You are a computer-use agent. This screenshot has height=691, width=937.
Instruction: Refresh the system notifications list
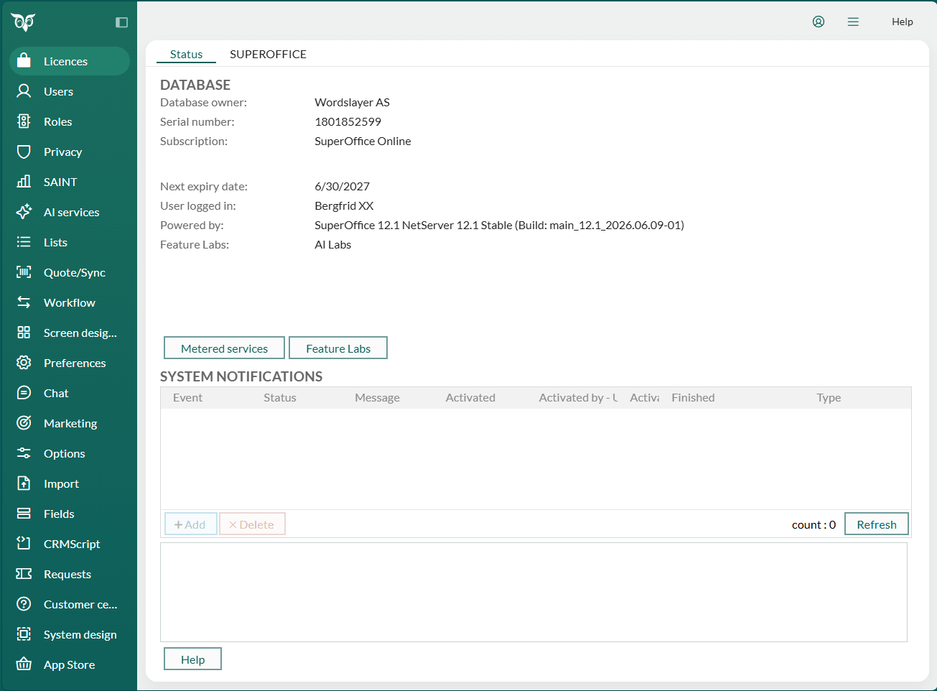point(877,524)
